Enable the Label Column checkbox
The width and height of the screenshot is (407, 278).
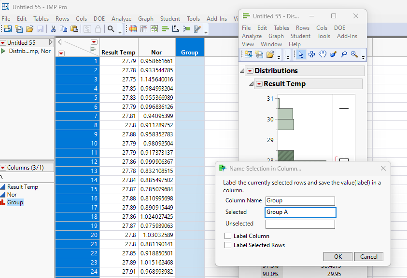[227, 236]
